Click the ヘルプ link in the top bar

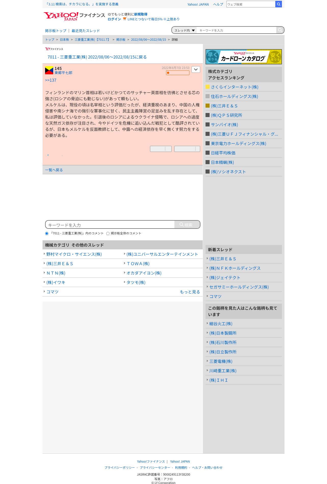[218, 4]
